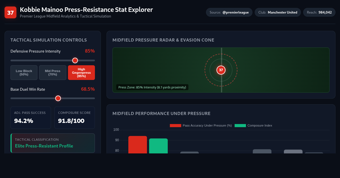Select the Low Block (50%) preset
This screenshot has width=340, height=178.
tap(24, 73)
